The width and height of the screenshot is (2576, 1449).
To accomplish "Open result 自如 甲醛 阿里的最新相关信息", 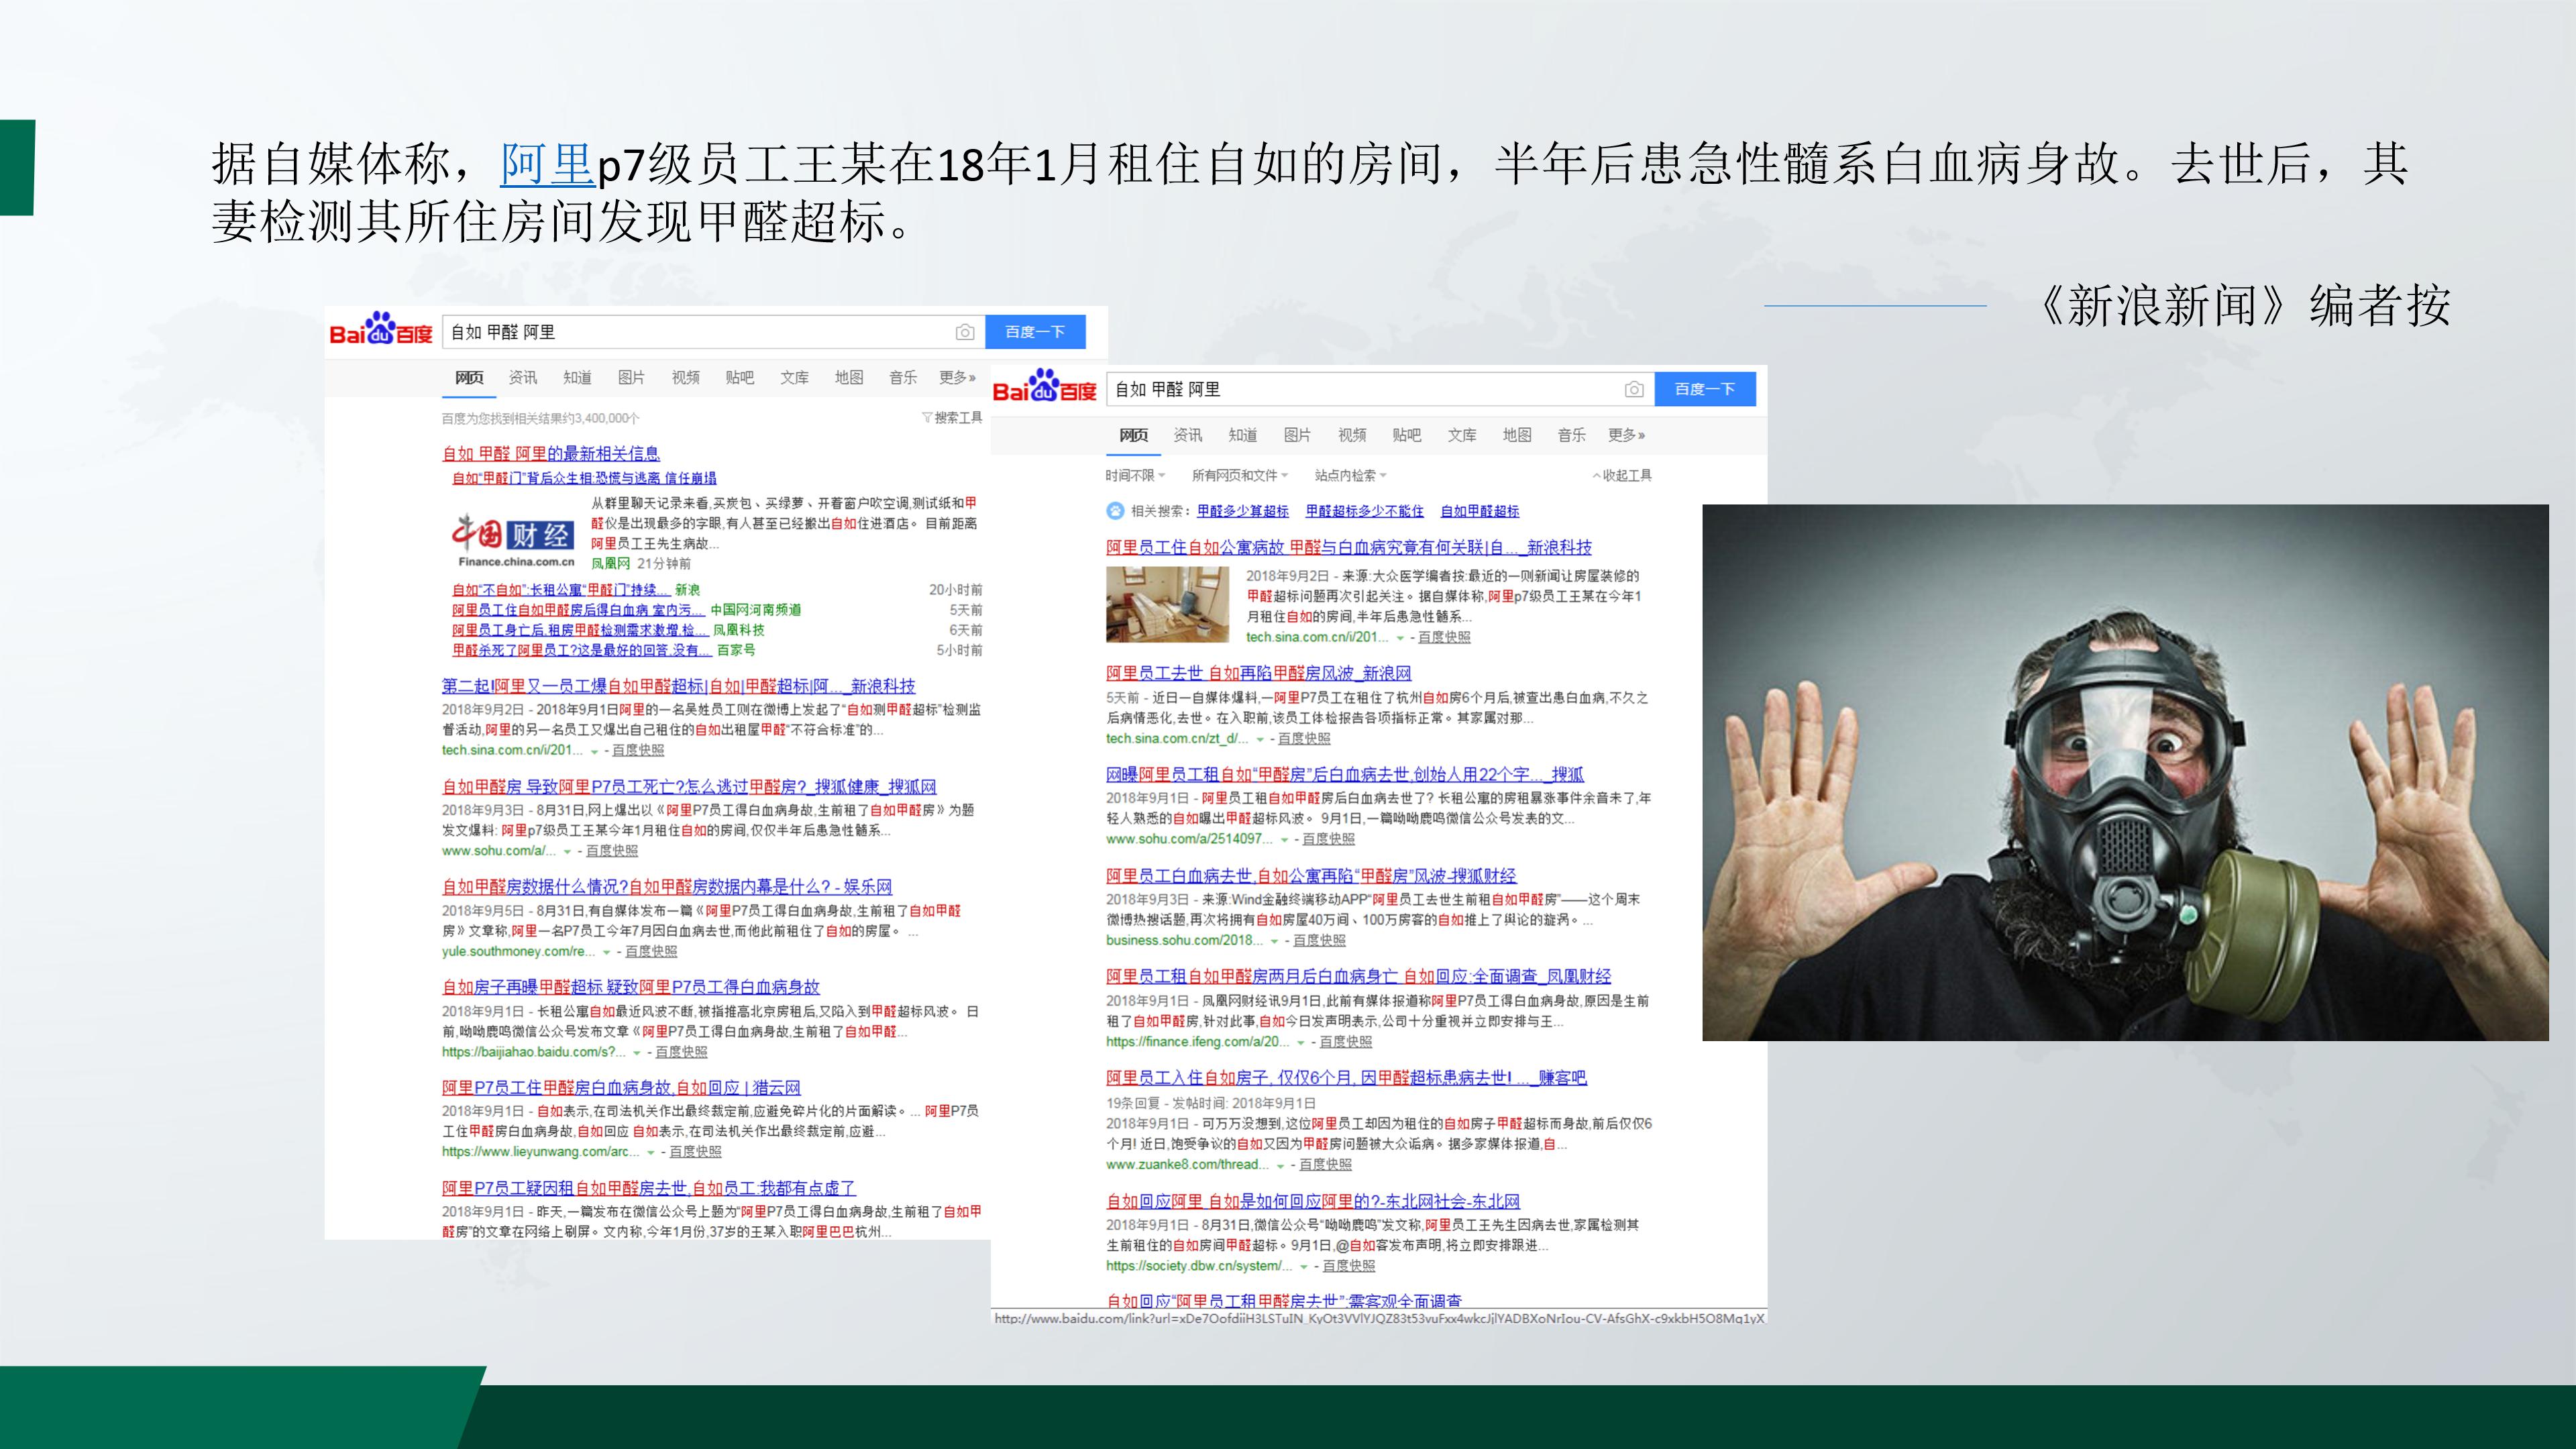I will point(551,454).
